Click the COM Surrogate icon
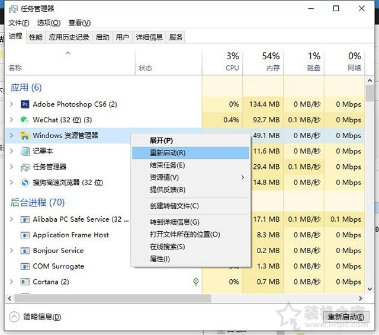This screenshot has width=379, height=335. pos(25,266)
